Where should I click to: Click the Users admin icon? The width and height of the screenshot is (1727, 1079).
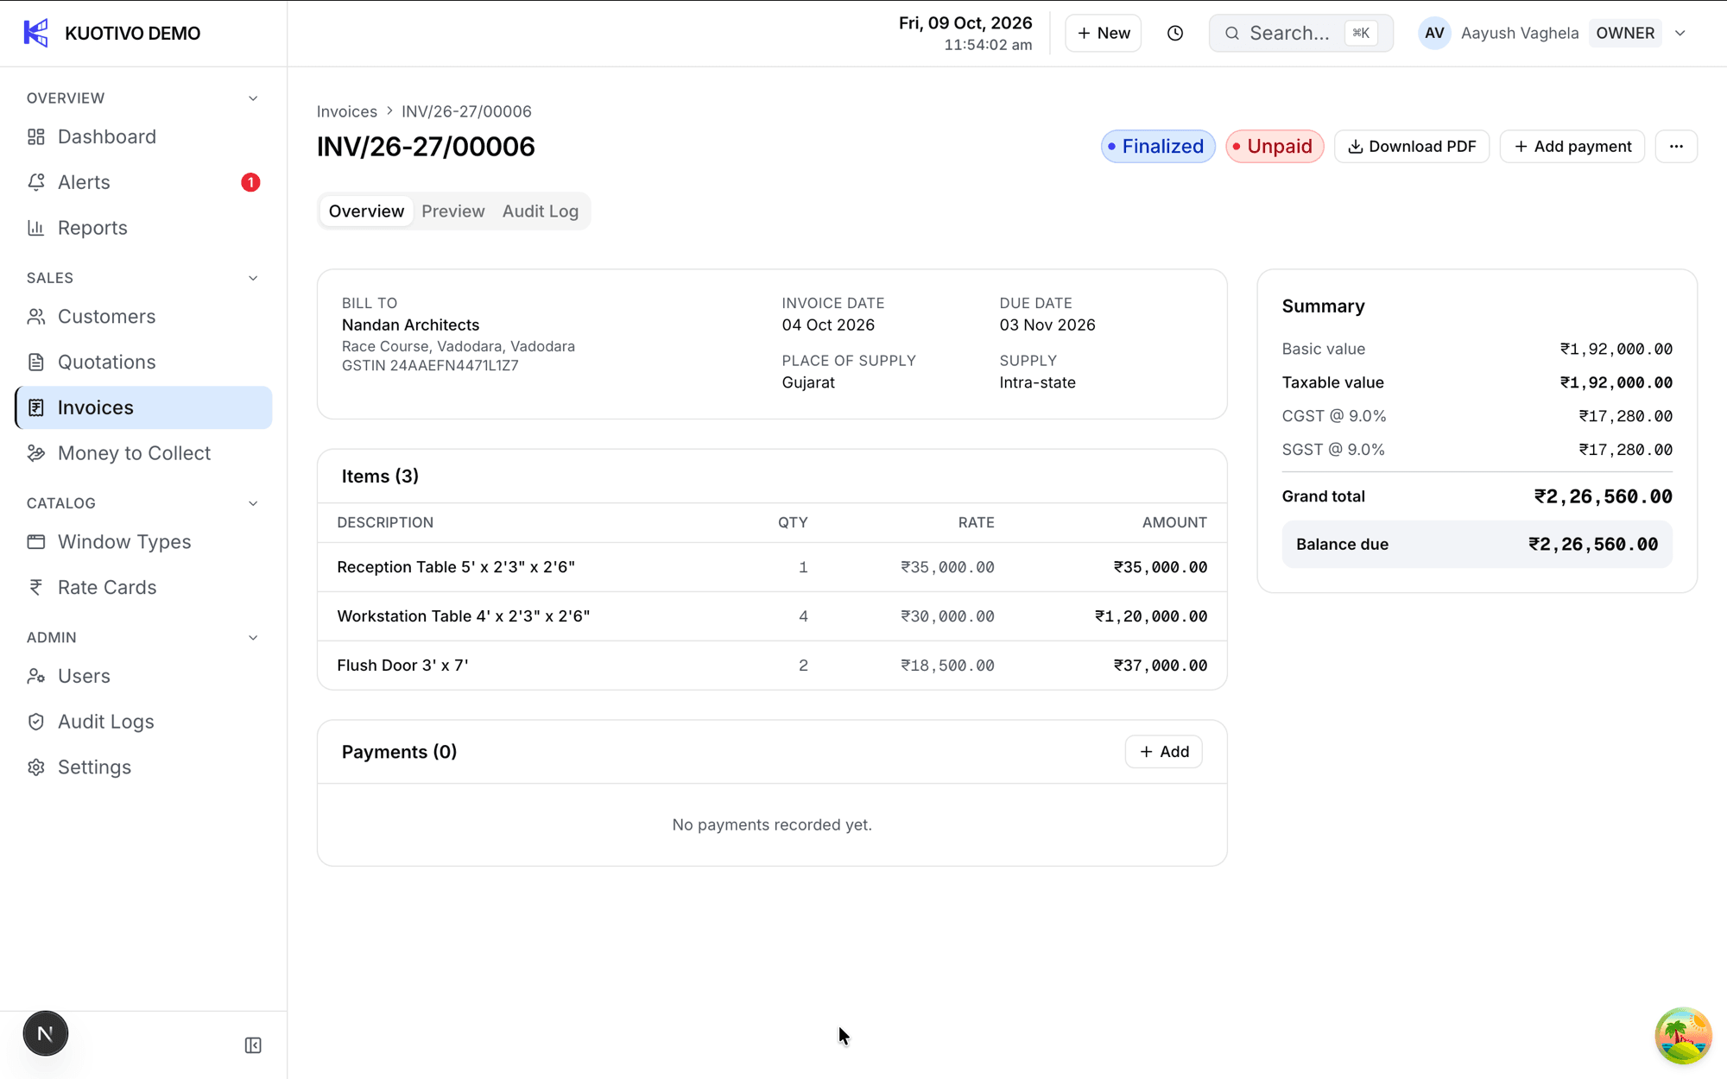pos(36,676)
